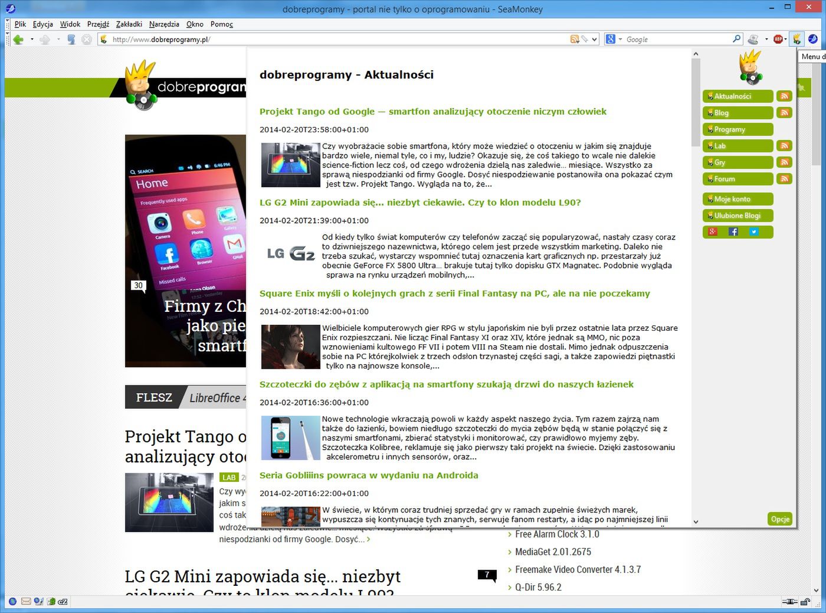Click the Adblock Plus ABP icon
826x613 pixels.
pyautogui.click(x=778, y=39)
